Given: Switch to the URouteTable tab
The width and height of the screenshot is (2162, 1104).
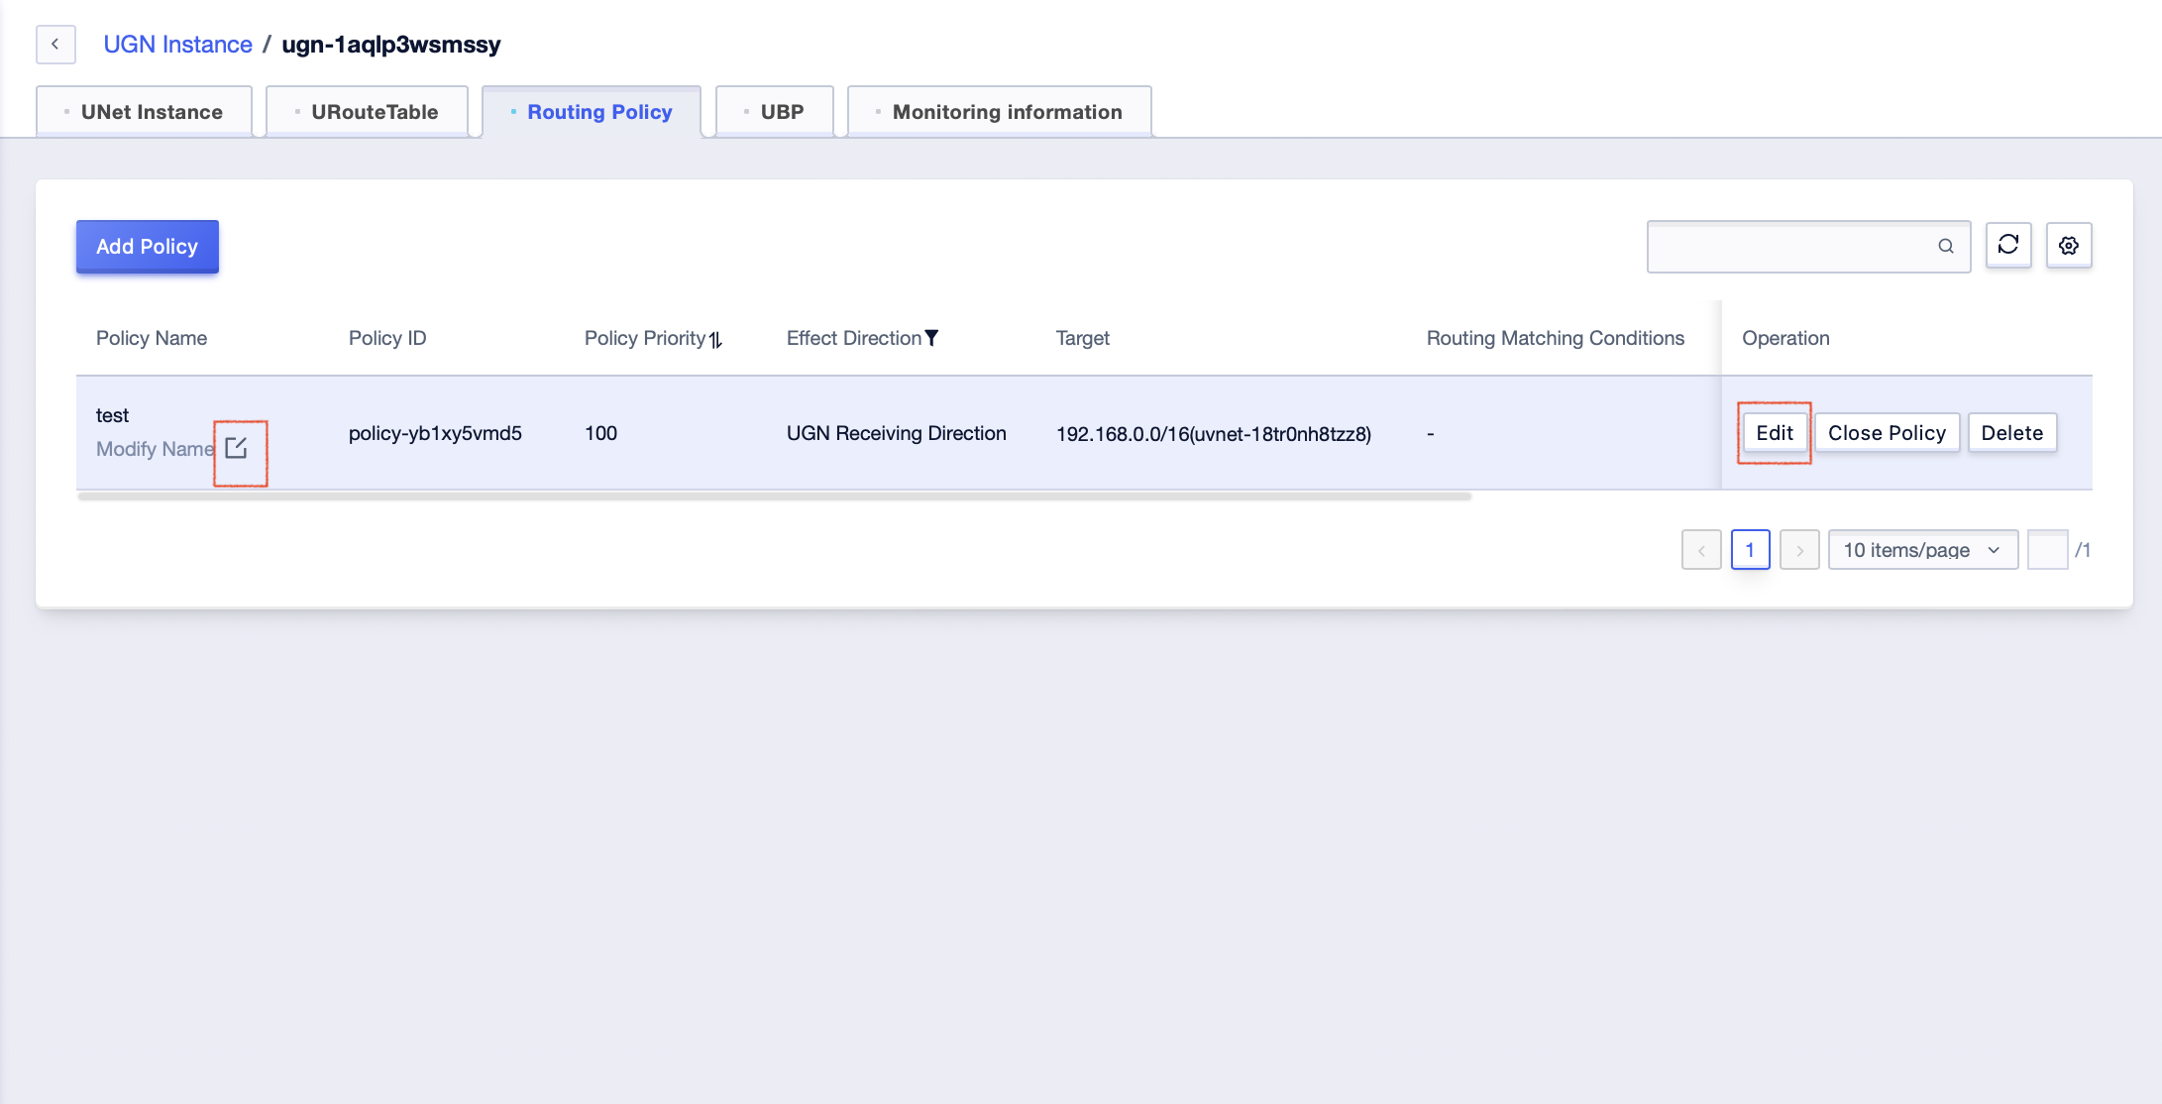Looking at the screenshot, I should 367,112.
